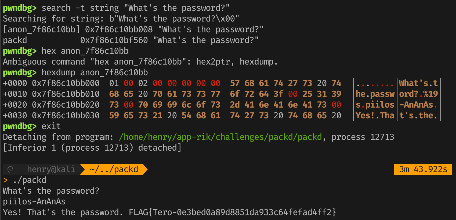456x220 pixels.
Task: Click the pwndbg prompt before exit command
Action: pyautogui.click(x=20, y=126)
